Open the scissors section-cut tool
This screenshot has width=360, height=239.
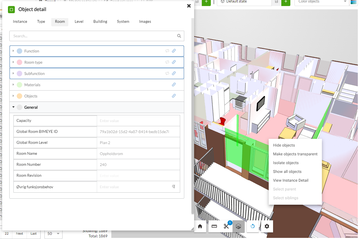[226, 226]
